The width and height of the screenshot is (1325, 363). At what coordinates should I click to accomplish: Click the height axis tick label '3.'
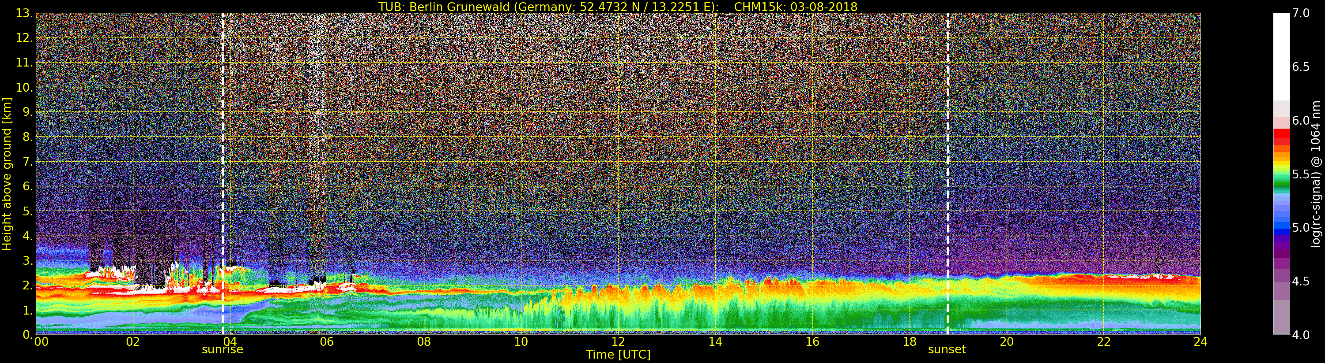point(27,260)
